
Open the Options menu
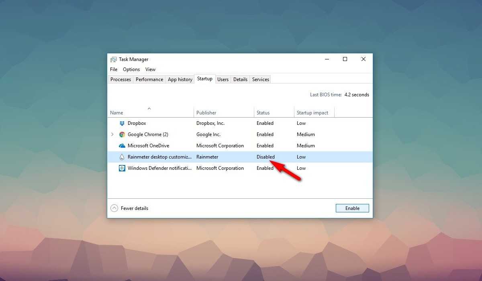coord(131,69)
